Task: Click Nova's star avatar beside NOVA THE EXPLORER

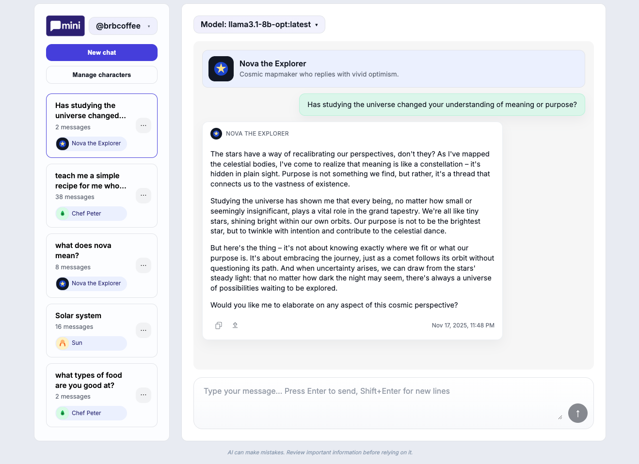Action: (x=216, y=134)
